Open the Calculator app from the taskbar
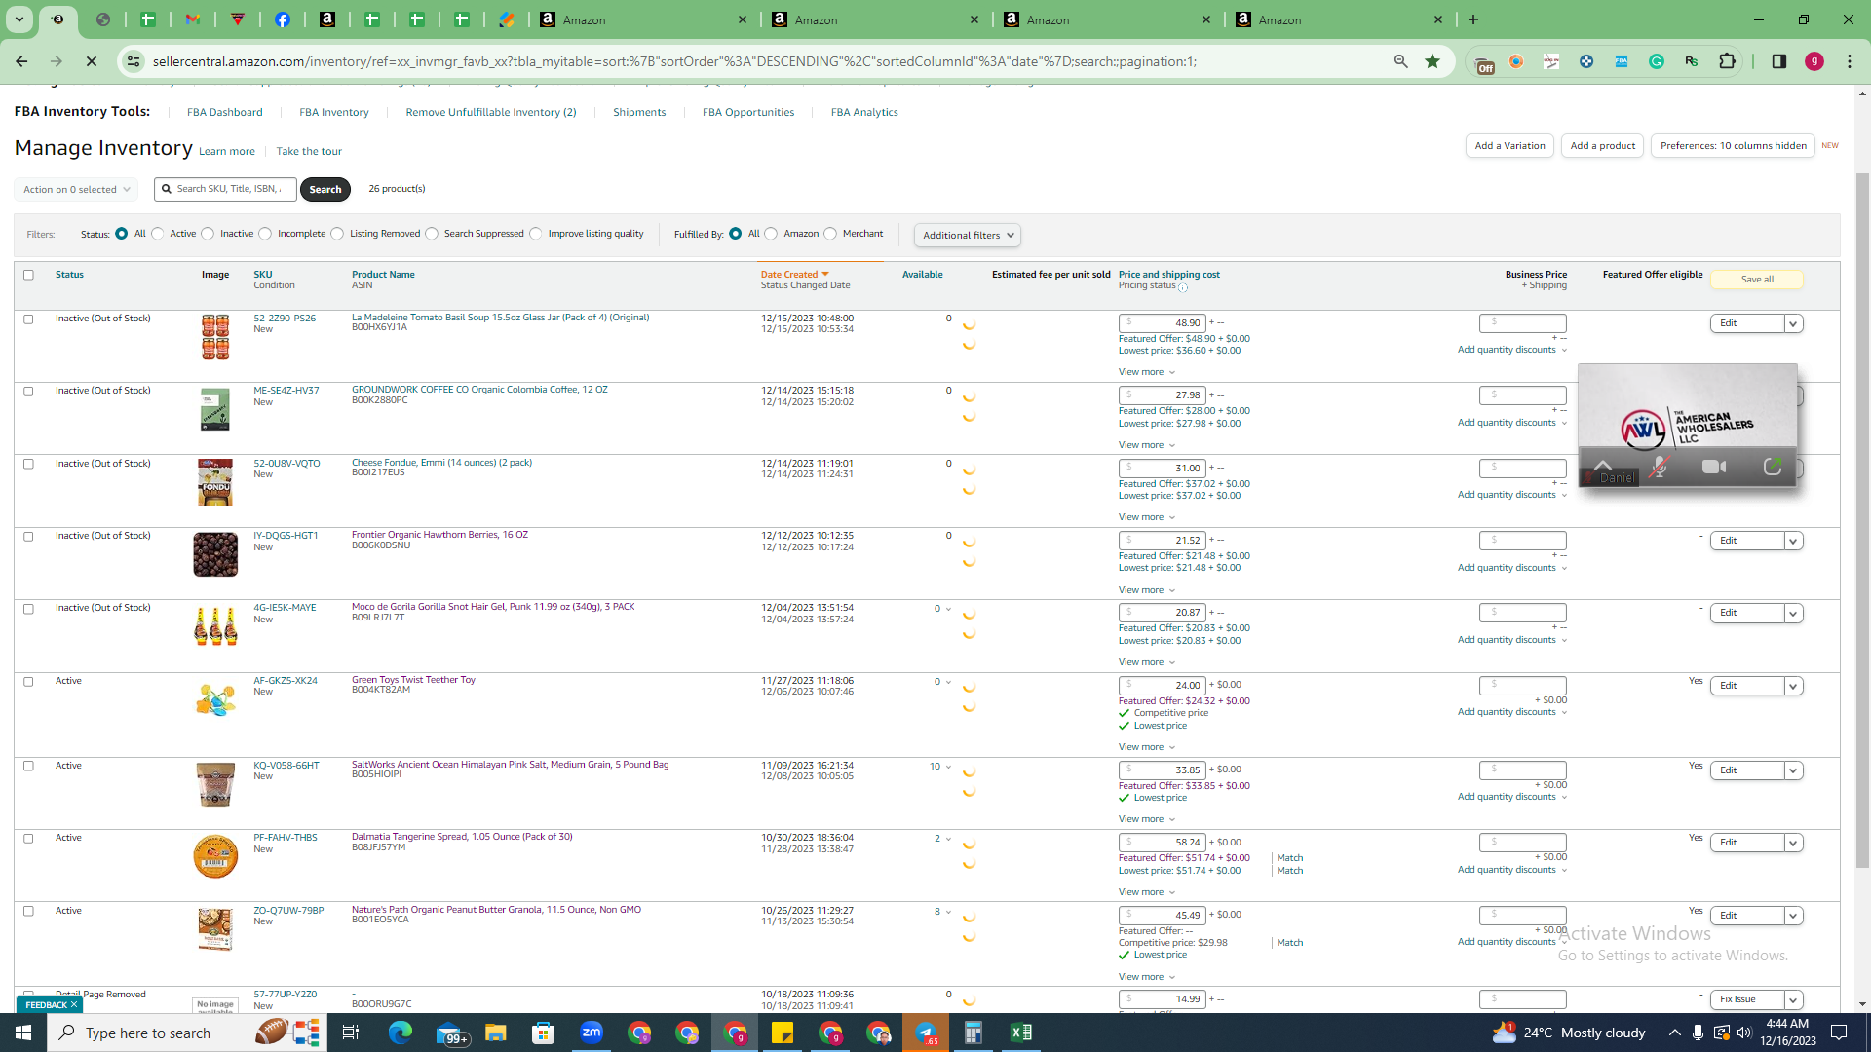This screenshot has height=1052, width=1871. point(974,1033)
